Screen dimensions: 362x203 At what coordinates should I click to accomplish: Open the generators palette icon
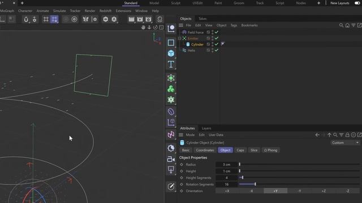(171, 78)
